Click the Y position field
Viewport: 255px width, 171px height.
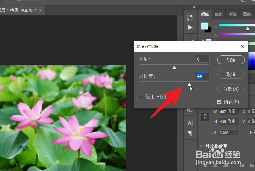[x=251, y=122]
